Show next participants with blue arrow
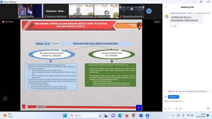Image resolution: width=212 pixels, height=119 pixels. coord(149,11)
